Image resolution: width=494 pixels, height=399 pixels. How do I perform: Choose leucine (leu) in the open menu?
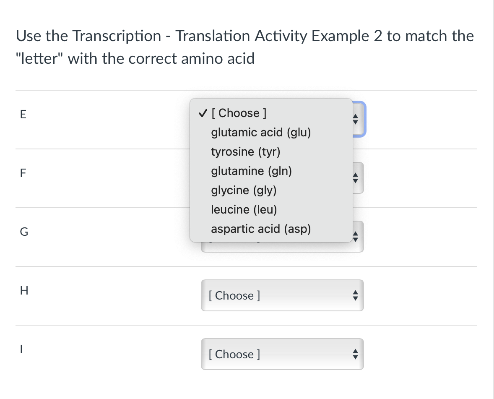(244, 209)
